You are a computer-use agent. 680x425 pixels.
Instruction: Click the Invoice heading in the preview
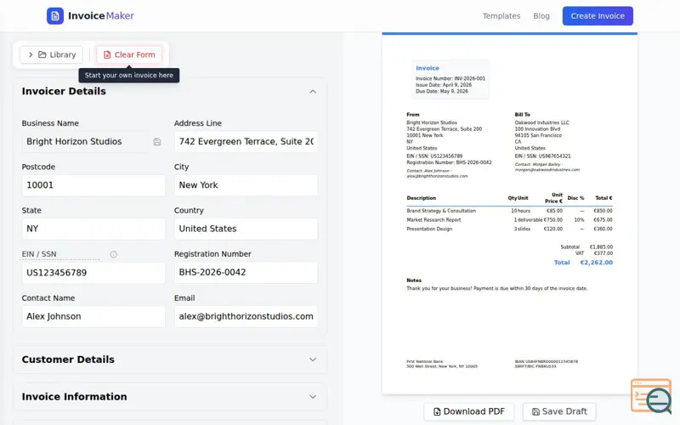[428, 68]
